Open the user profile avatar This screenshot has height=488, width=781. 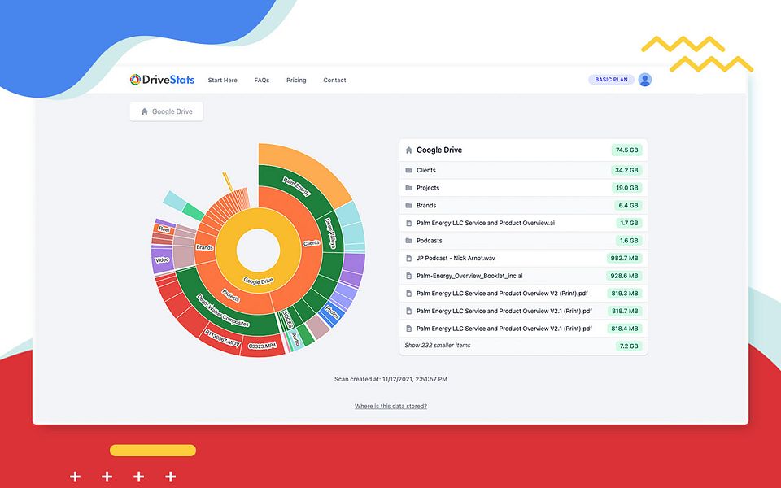click(x=644, y=79)
